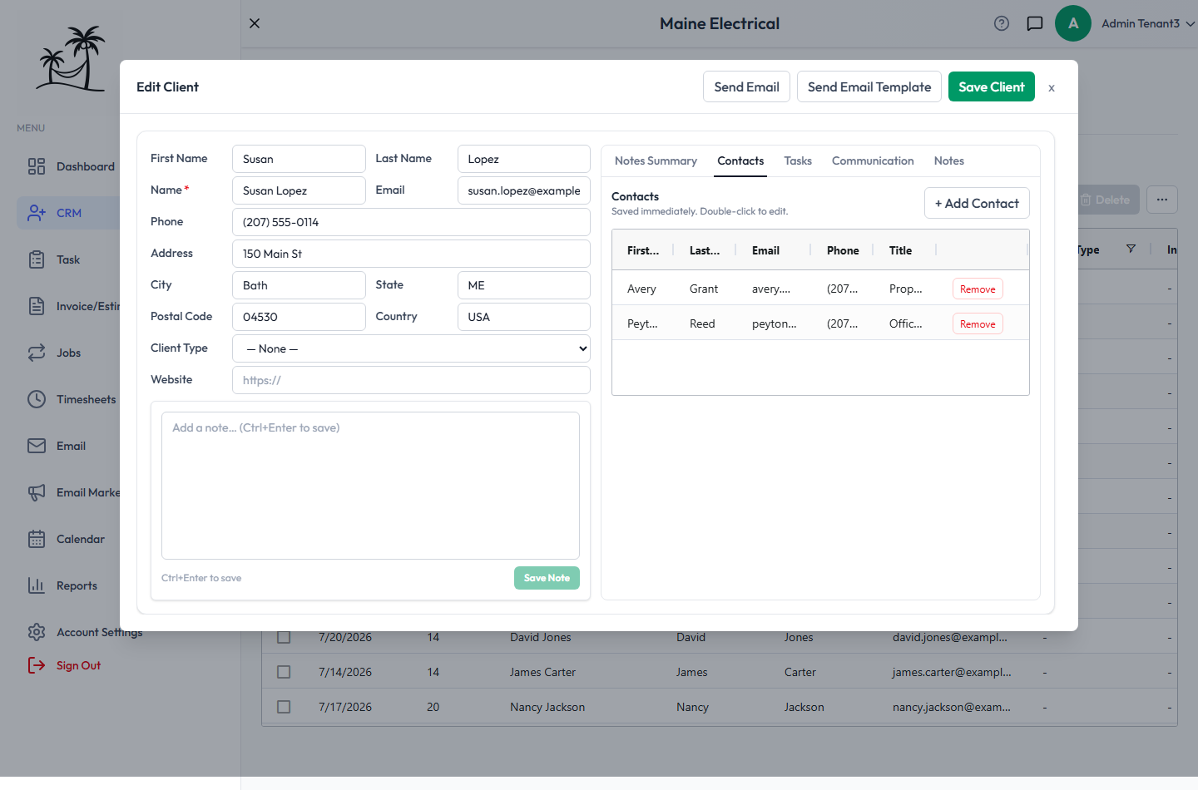Tick the checkbox for Nancy Jackson row
This screenshot has width=1198, height=790.
click(x=284, y=707)
